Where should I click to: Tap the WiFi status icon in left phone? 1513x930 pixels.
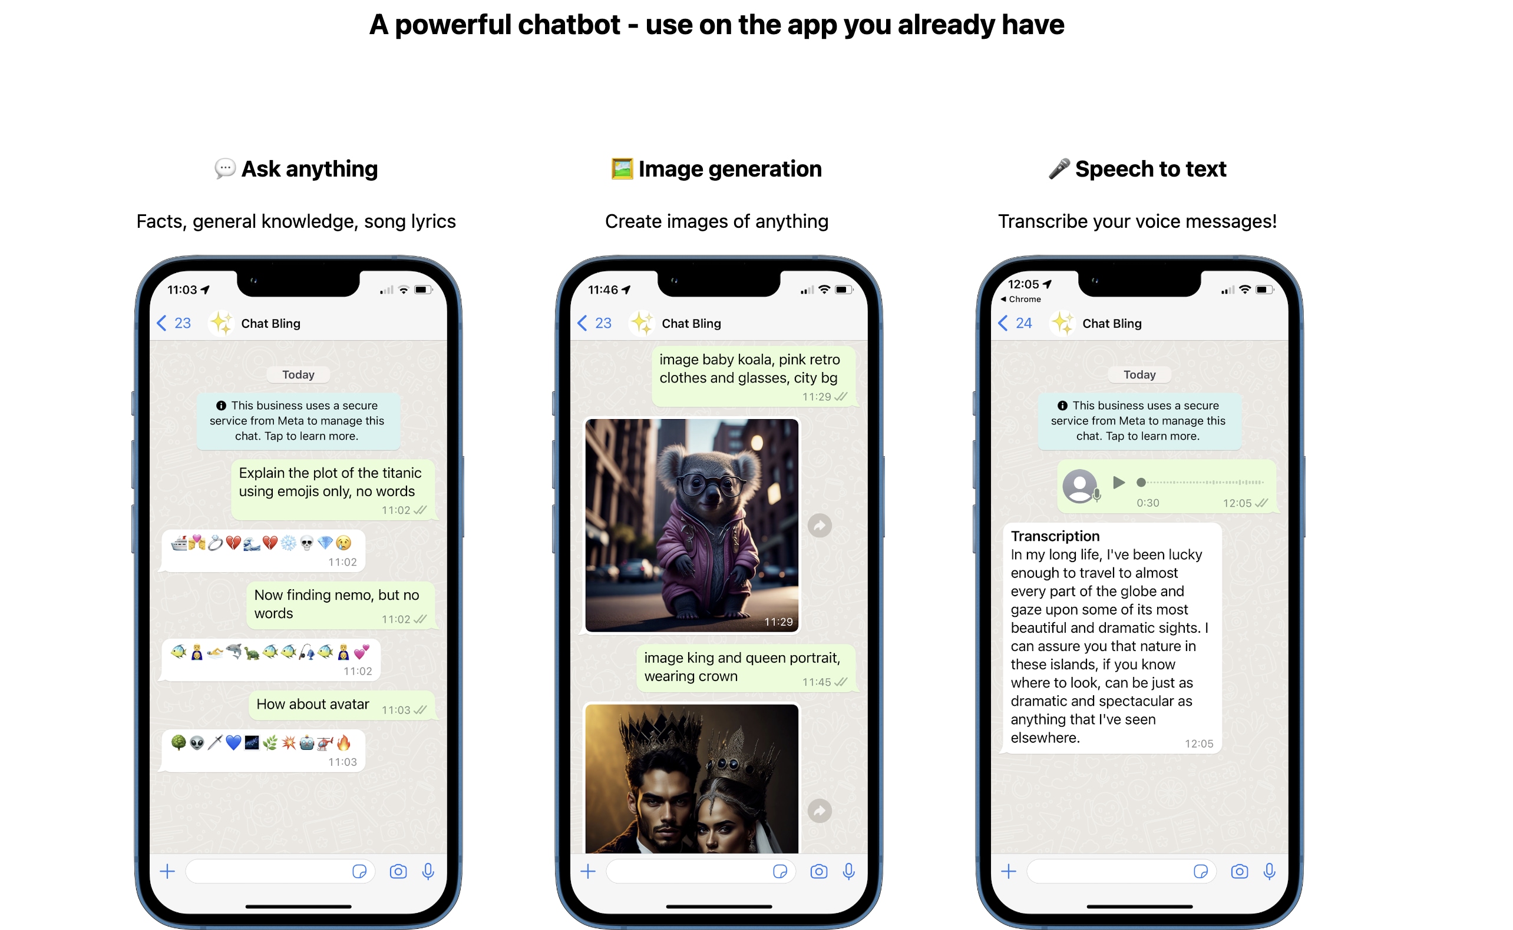[403, 291]
